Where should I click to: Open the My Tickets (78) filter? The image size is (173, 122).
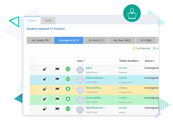click(40, 40)
